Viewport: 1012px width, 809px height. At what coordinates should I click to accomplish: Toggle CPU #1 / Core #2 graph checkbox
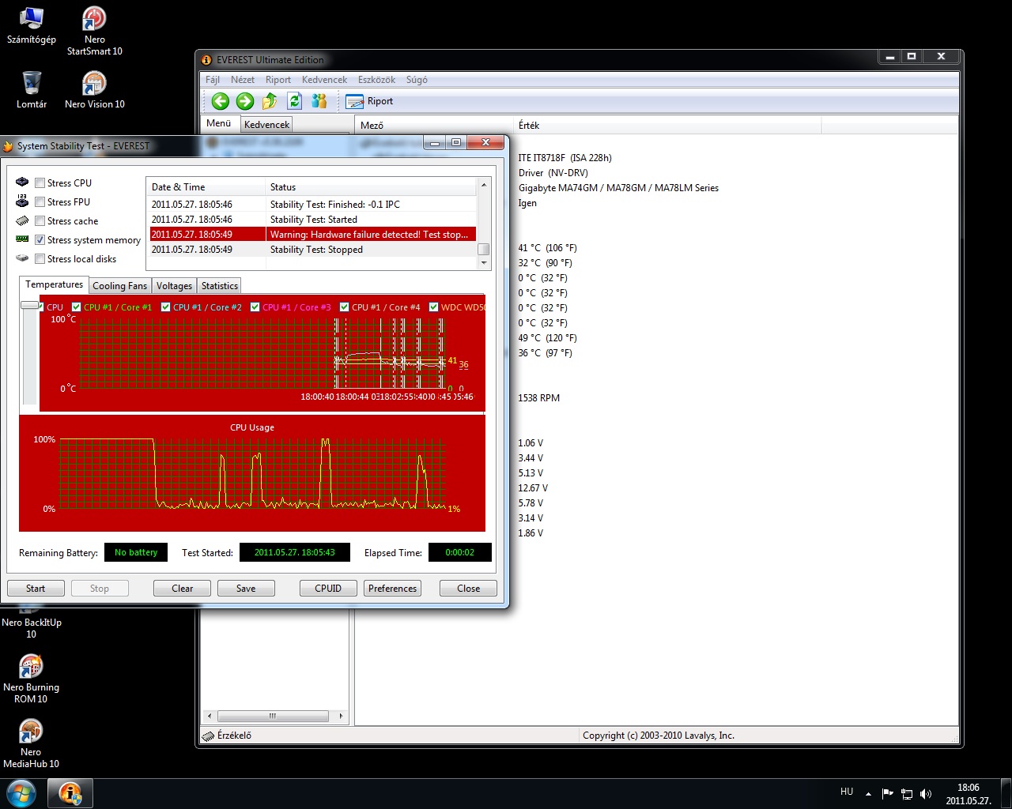pos(166,307)
